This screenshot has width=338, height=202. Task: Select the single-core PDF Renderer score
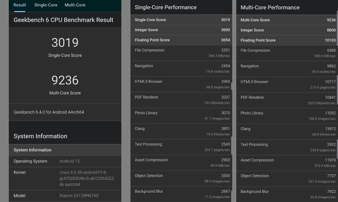coord(181,100)
